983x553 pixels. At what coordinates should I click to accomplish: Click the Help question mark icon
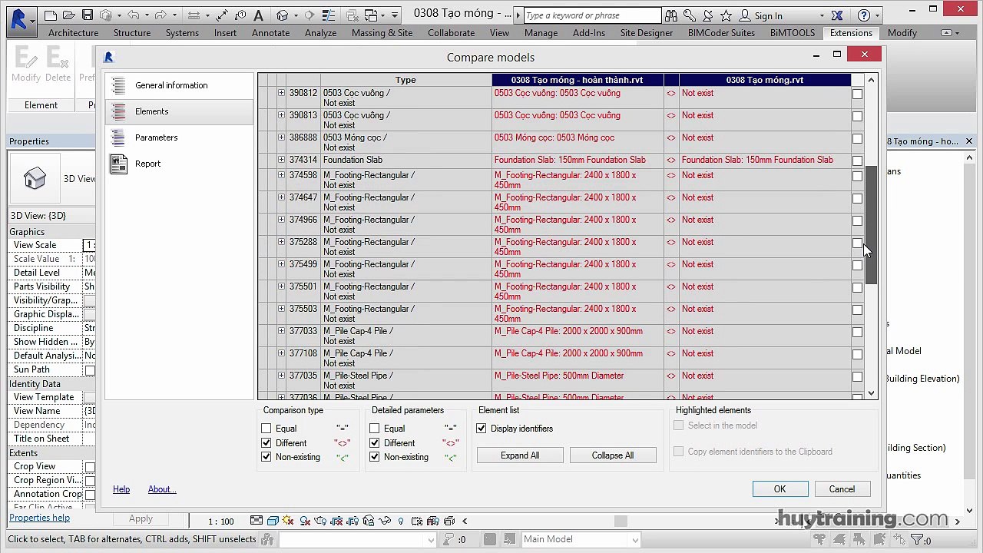[x=864, y=15]
